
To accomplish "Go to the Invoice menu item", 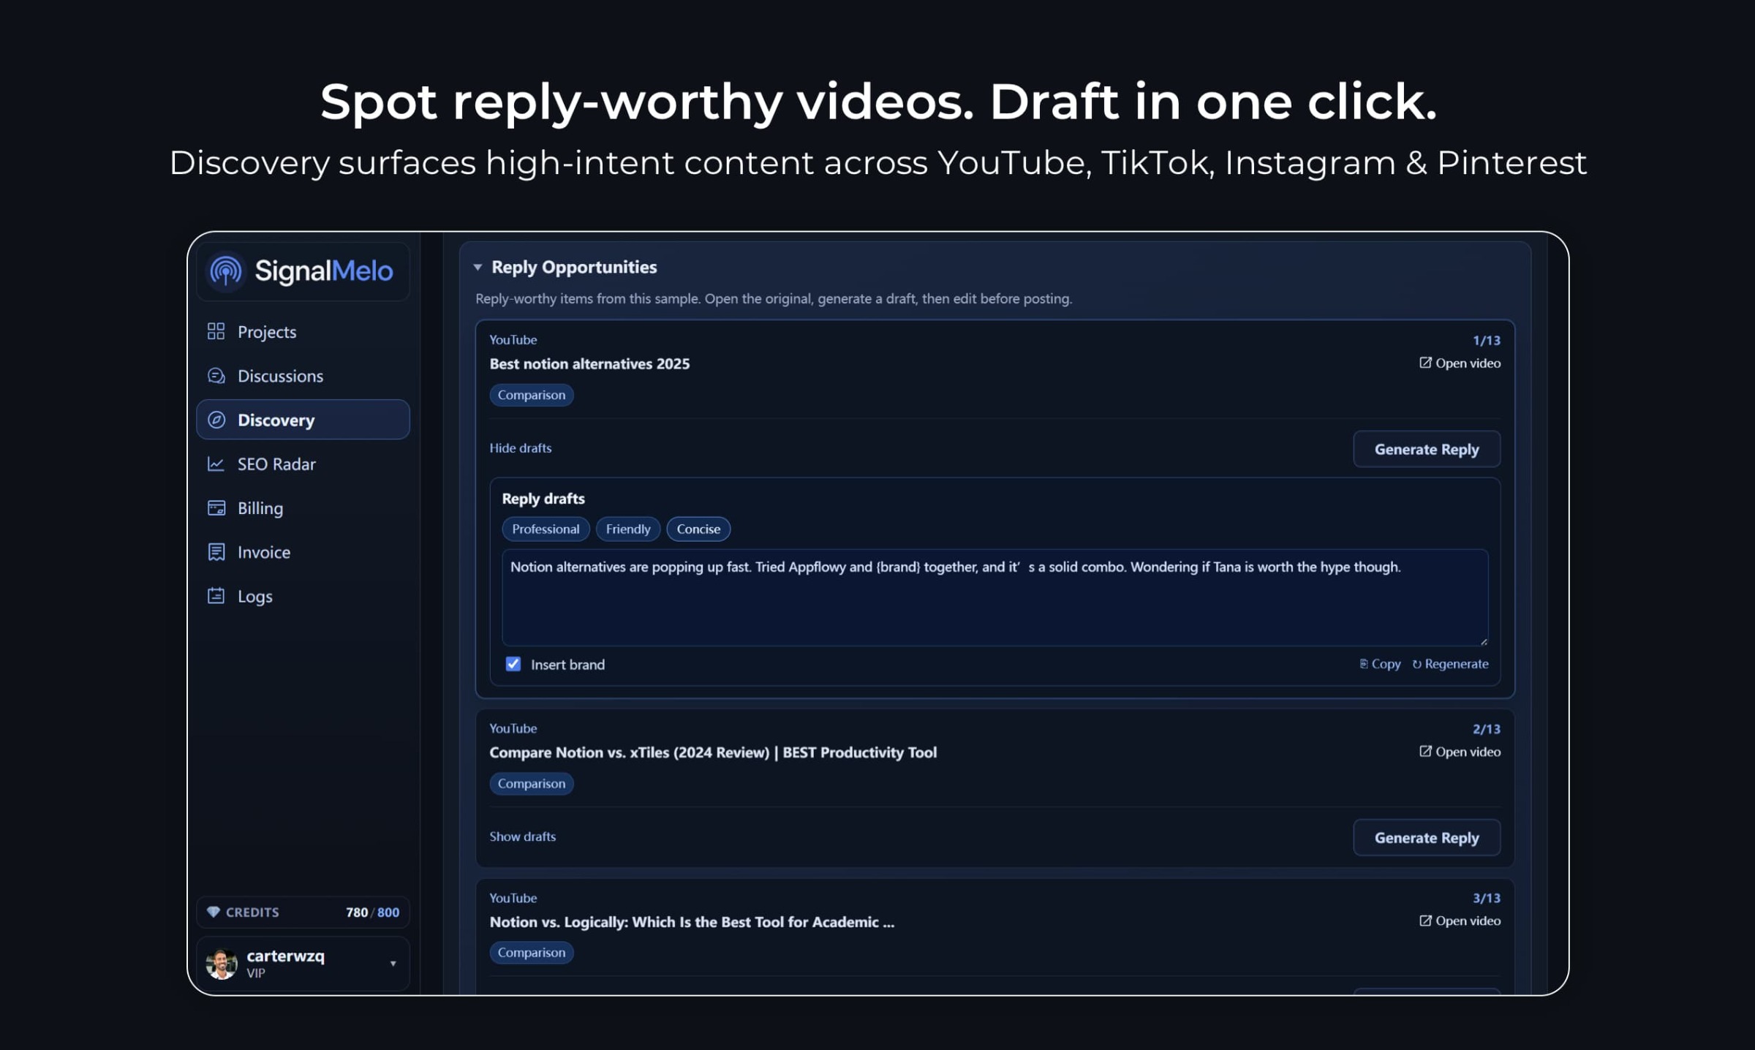I will [x=303, y=552].
